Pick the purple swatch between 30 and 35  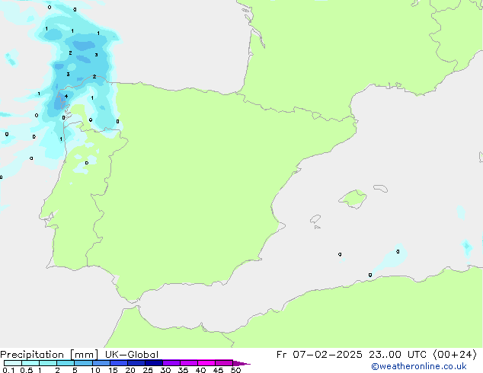click(171, 363)
